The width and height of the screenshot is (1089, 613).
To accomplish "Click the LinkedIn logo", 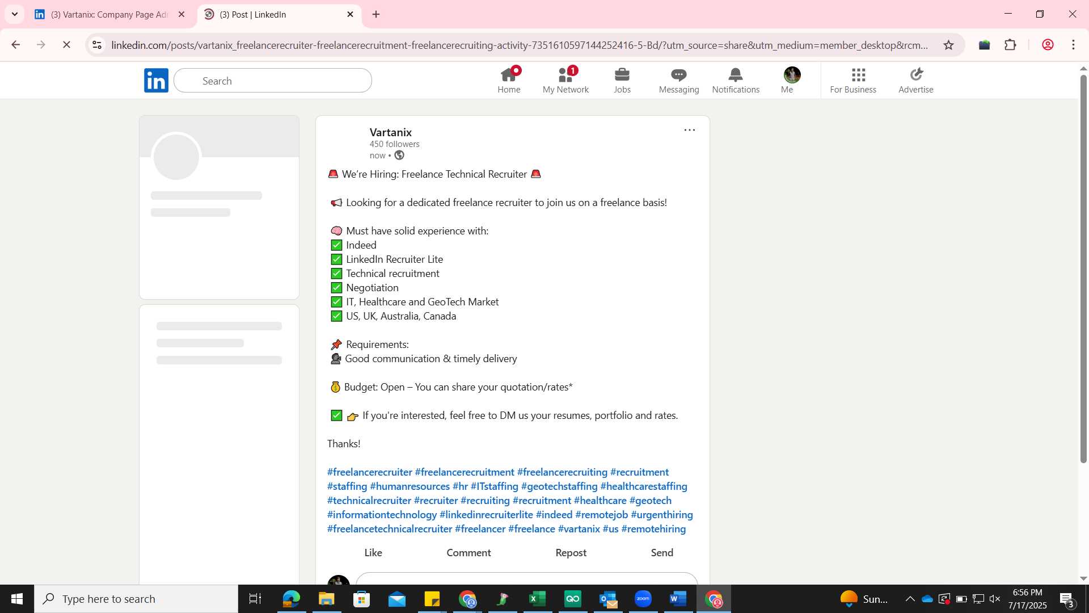I will tap(156, 81).
